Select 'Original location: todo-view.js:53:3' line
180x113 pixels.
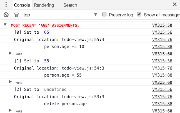(x=59, y=97)
